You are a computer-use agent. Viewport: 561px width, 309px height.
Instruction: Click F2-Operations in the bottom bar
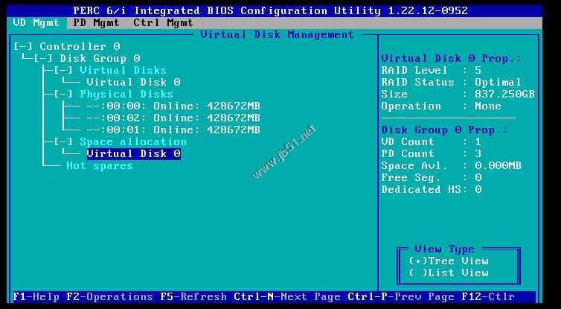tap(109, 296)
